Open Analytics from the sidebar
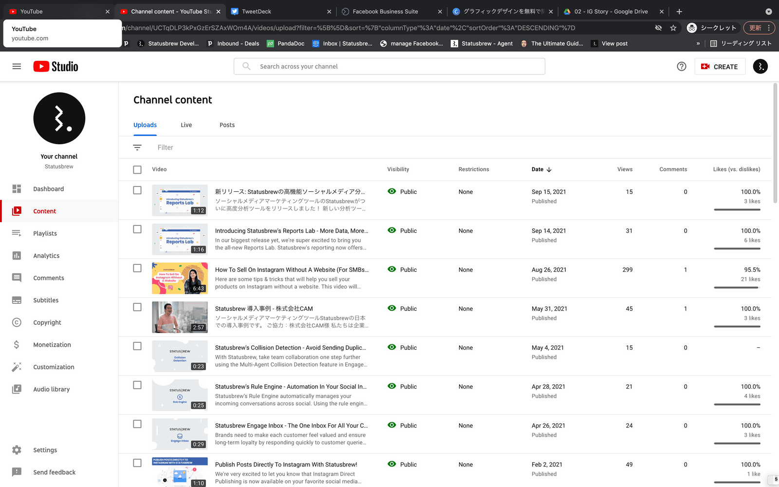Screen dimensions: 779x487 pyautogui.click(x=46, y=256)
